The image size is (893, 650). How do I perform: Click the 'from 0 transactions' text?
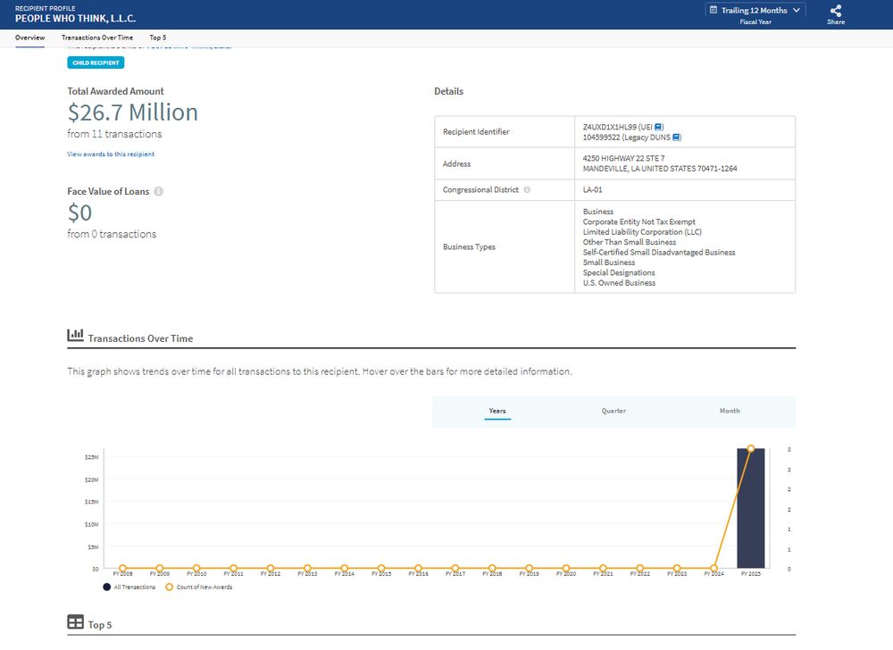pos(112,234)
